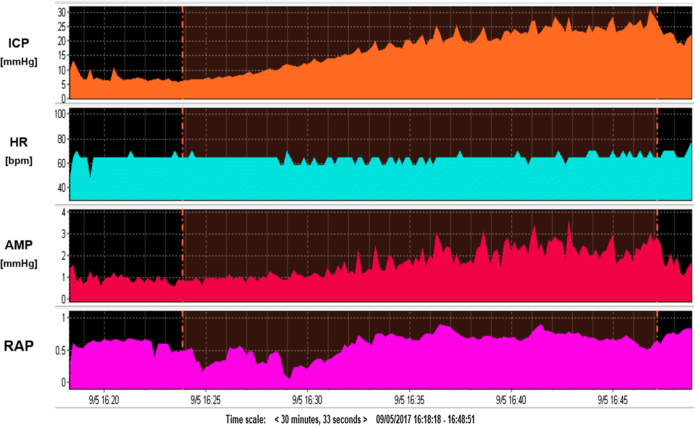Click the '9/5 16:25' time axis label
695x426 pixels.
click(x=206, y=400)
